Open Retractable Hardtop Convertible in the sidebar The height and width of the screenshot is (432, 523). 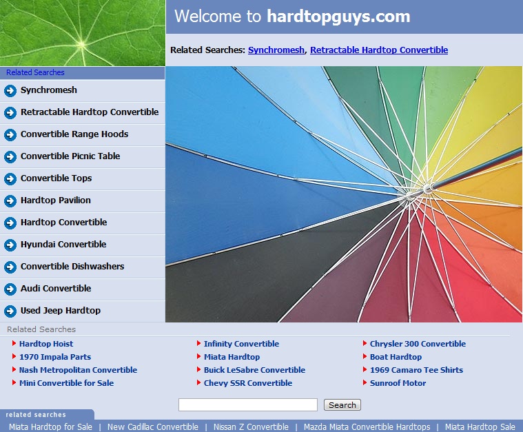(x=90, y=112)
